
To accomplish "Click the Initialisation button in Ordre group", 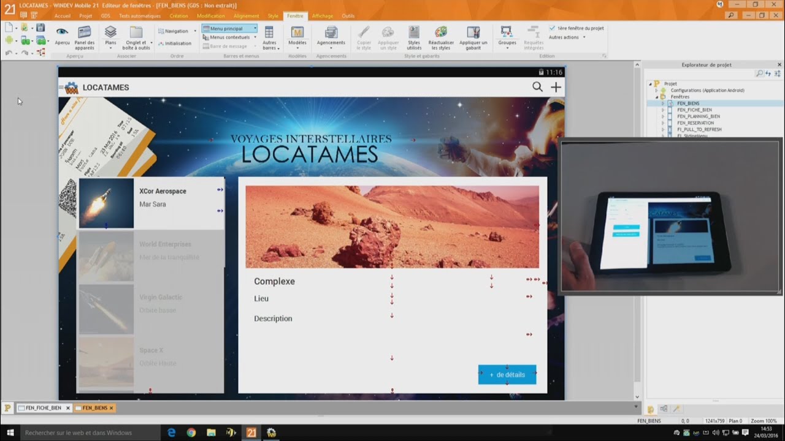I will pyautogui.click(x=174, y=43).
